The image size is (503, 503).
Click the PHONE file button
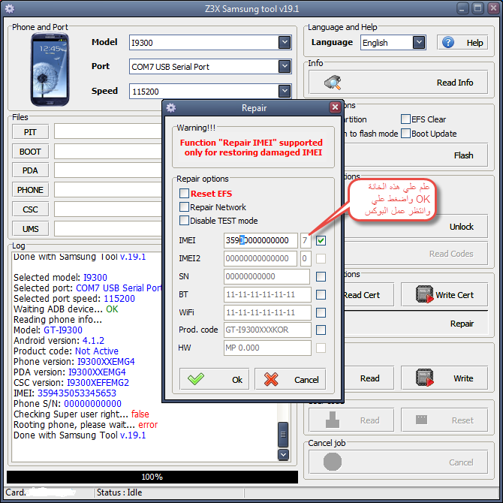click(x=31, y=190)
